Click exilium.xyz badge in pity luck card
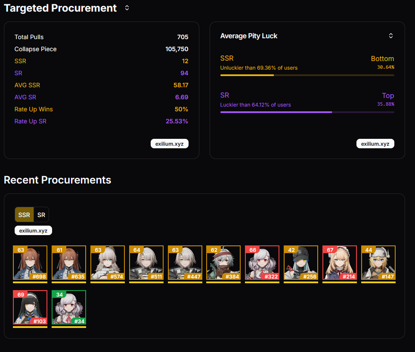Viewport: 415px width, 352px height. tap(375, 144)
